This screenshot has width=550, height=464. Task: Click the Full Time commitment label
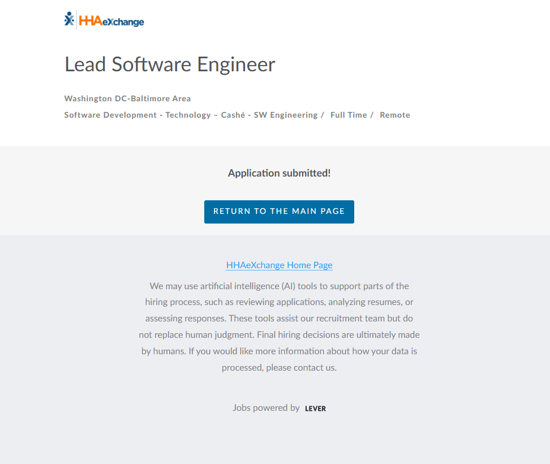tap(349, 115)
